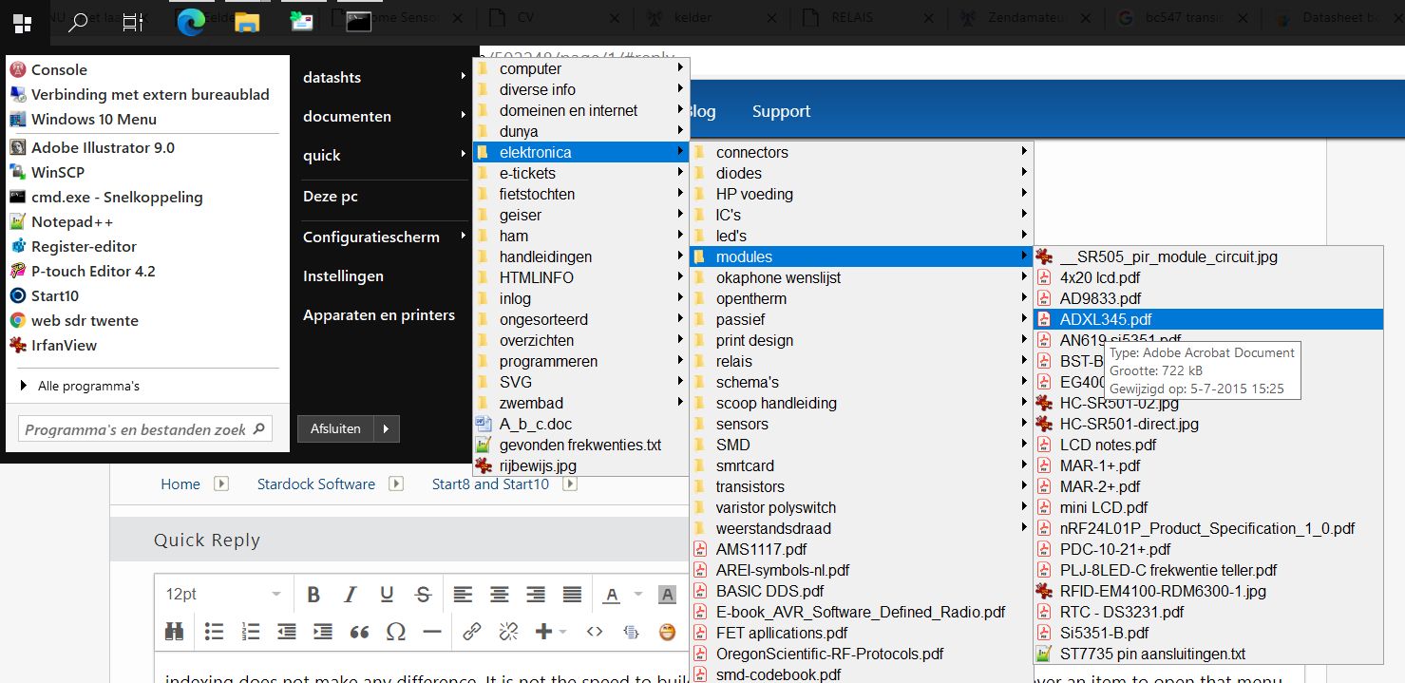The height and width of the screenshot is (683, 1405).
Task: Increase indent in the editor
Action: tap(323, 632)
